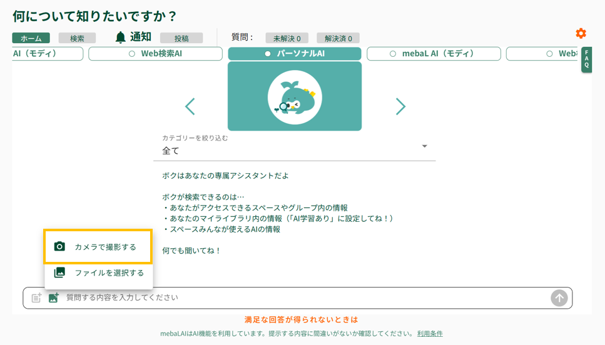Open the 検索 tab

pyautogui.click(x=77, y=38)
